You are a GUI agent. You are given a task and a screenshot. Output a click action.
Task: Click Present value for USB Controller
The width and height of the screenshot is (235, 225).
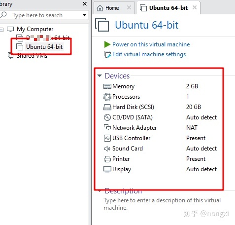(196, 138)
